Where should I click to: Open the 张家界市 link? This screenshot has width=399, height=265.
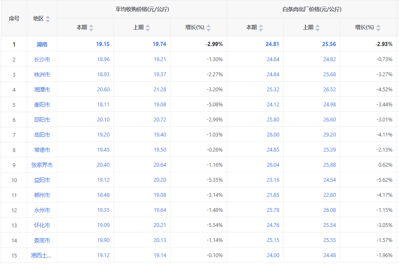[x=42, y=165]
